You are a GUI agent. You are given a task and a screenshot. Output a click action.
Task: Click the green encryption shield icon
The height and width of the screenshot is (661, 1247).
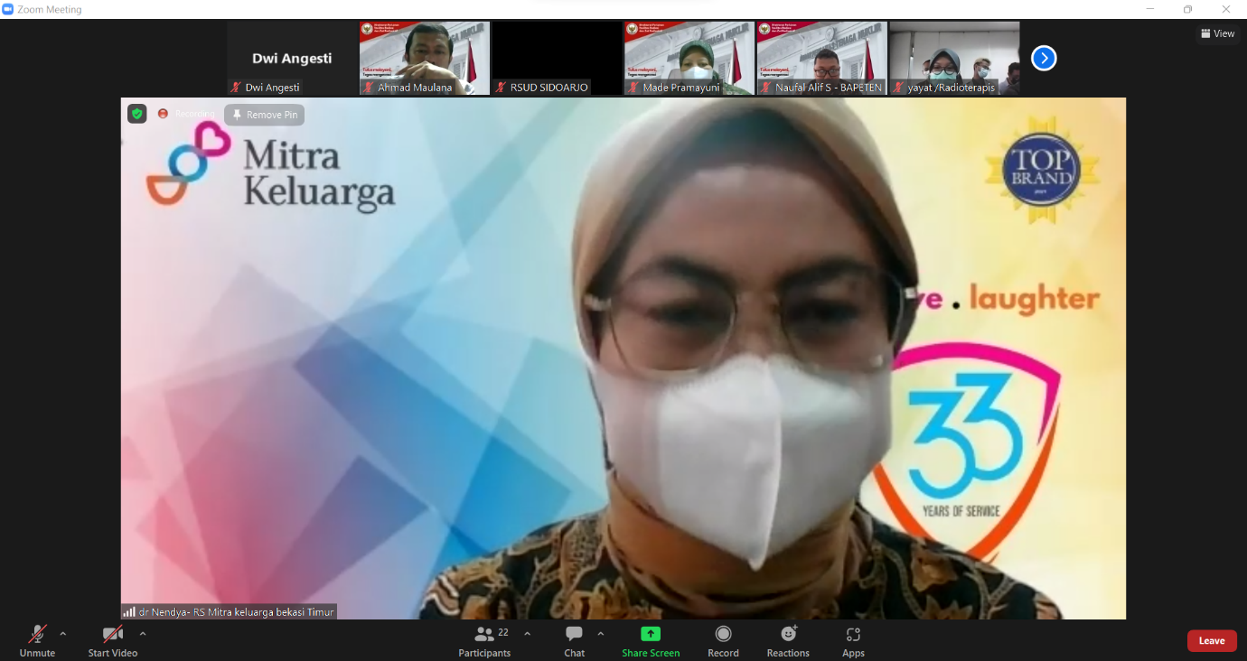coord(137,114)
